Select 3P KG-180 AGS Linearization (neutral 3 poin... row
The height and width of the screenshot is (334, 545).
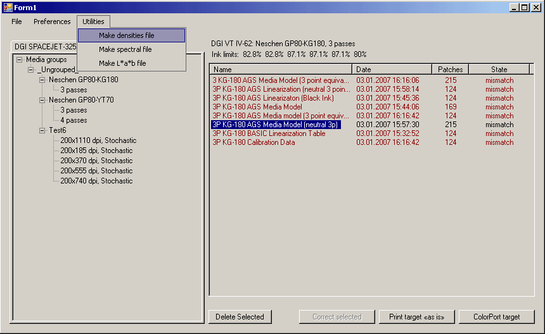coord(371,89)
